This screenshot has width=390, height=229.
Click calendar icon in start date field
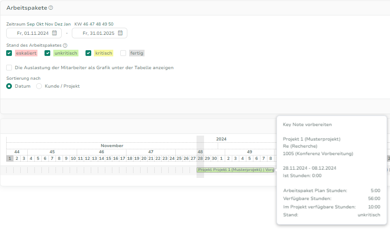pos(55,33)
